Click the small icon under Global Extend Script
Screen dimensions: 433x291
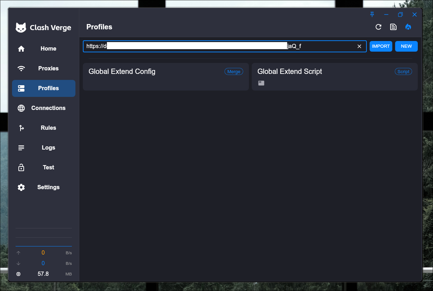coord(261,83)
